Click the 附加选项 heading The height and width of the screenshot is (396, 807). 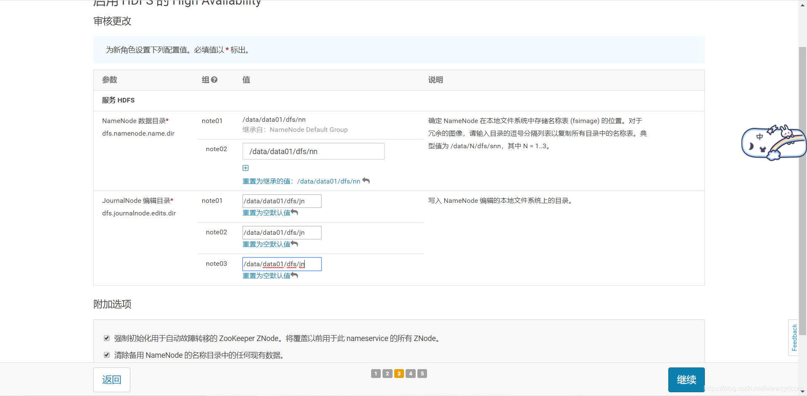(x=112, y=304)
